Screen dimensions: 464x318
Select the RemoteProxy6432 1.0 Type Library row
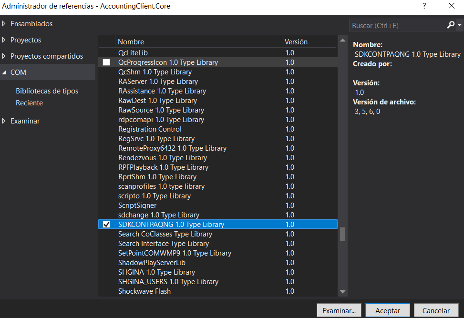pyautogui.click(x=218, y=148)
